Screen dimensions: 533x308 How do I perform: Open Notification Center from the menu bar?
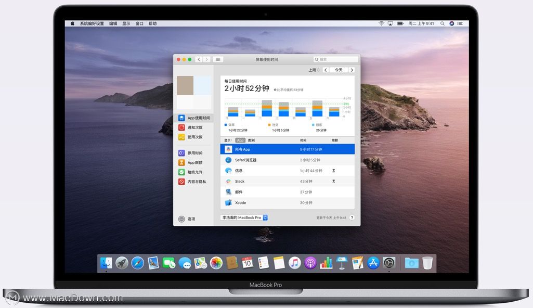tap(460, 23)
